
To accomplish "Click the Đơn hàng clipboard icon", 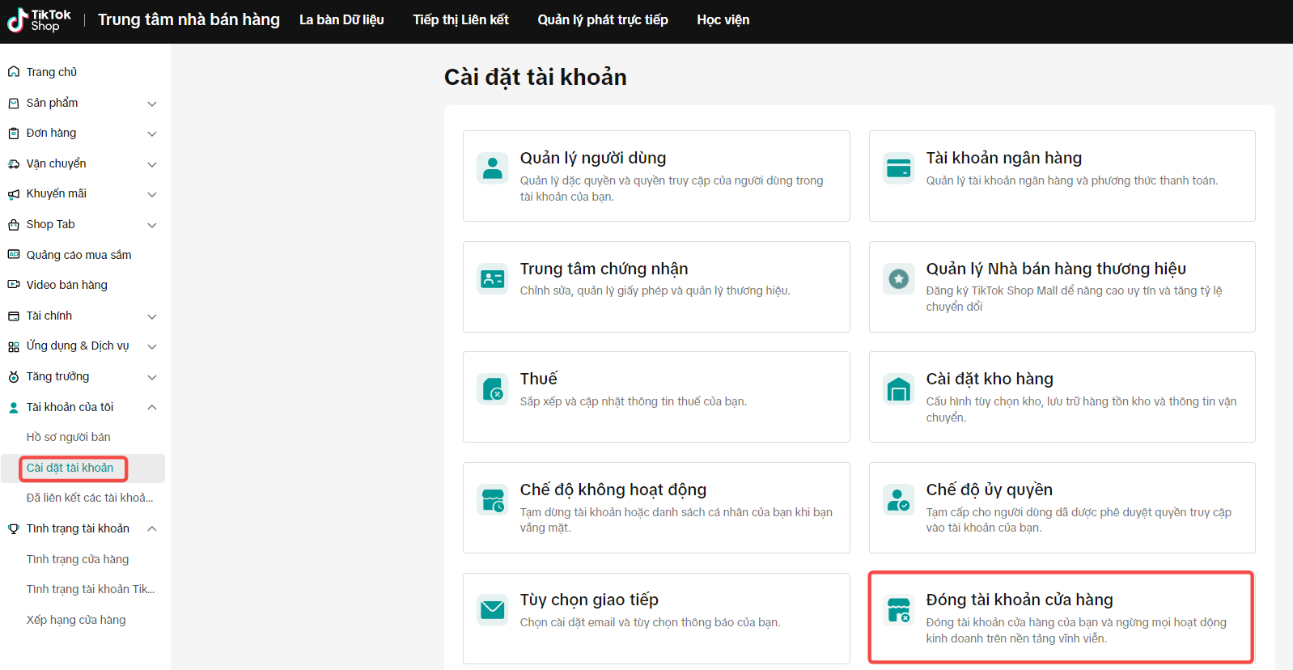I will (14, 134).
